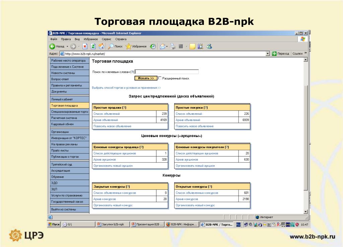Click inside the keyword search field
Screen dimensions: 343x247
point(167,72)
